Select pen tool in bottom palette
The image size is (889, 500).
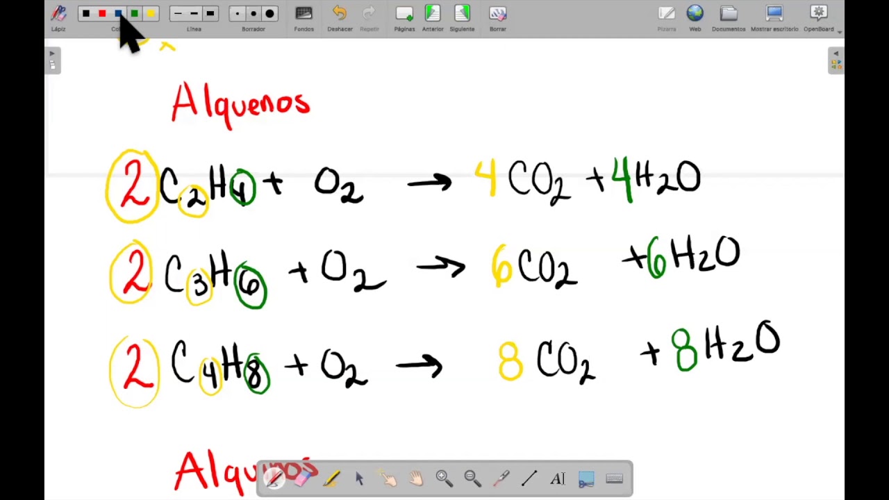274,478
